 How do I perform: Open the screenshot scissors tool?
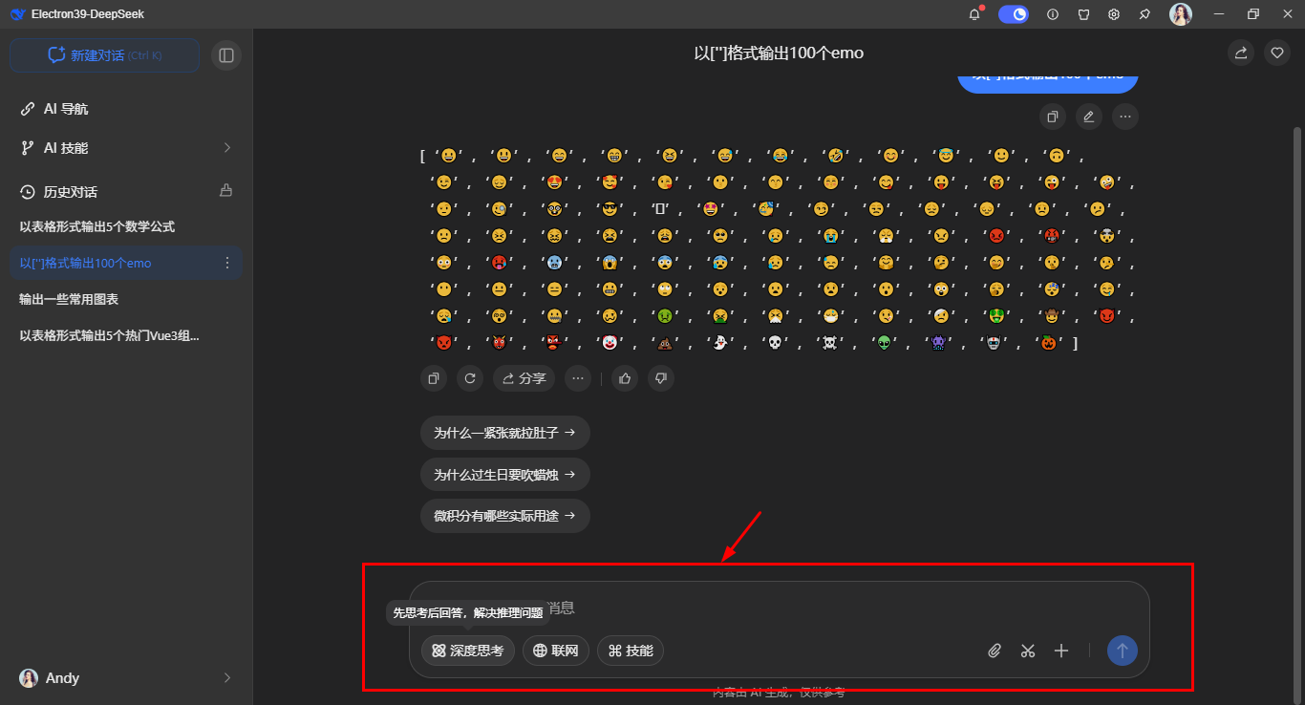pyautogui.click(x=1028, y=651)
